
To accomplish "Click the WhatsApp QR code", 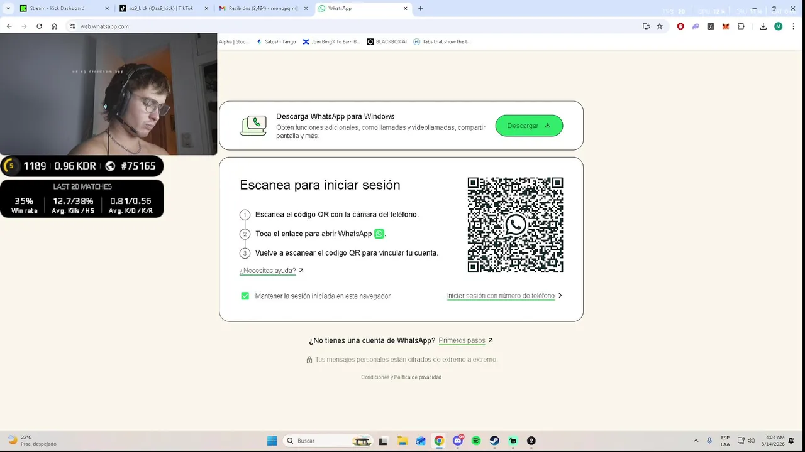I will [x=515, y=225].
